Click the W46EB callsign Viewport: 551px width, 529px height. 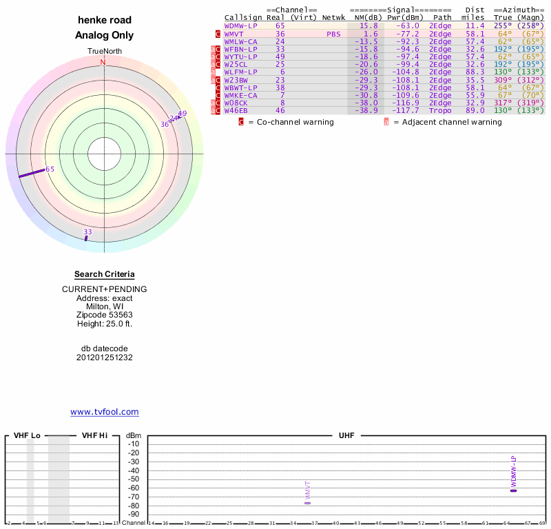(x=236, y=111)
